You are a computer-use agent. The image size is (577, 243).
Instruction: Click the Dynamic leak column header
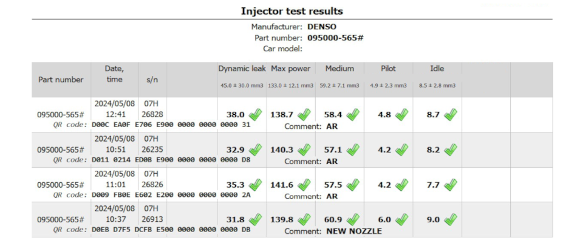(242, 69)
